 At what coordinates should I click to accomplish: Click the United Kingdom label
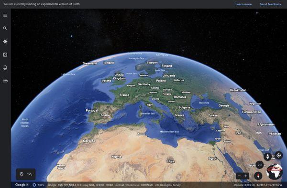pyautogui.click(x=119, y=77)
